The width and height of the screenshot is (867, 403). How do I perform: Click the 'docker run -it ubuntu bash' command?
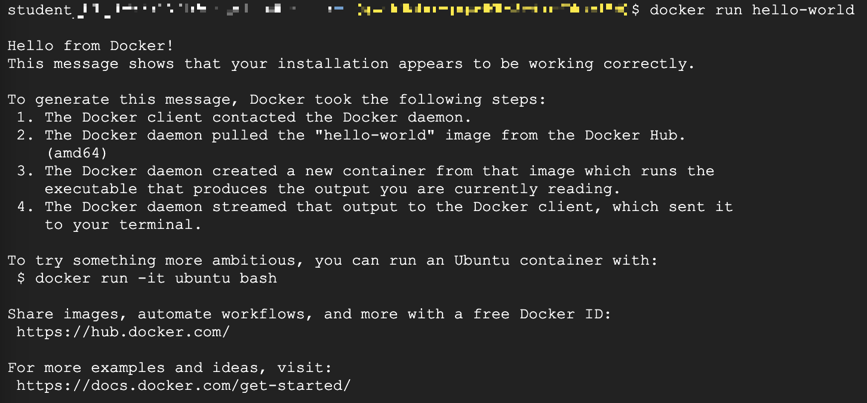[x=156, y=278]
